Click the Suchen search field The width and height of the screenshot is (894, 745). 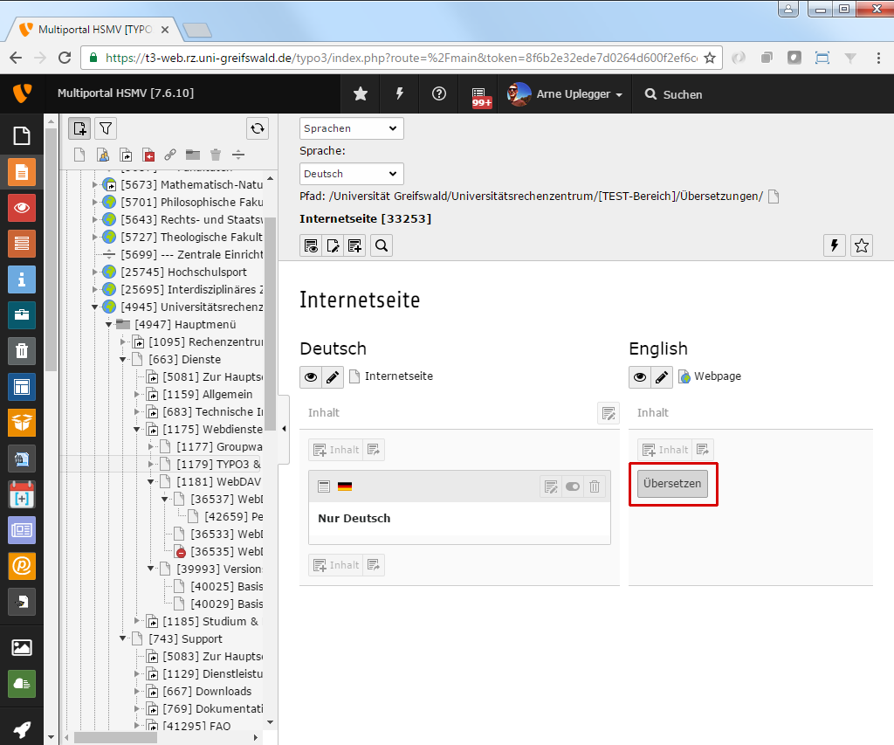point(682,94)
